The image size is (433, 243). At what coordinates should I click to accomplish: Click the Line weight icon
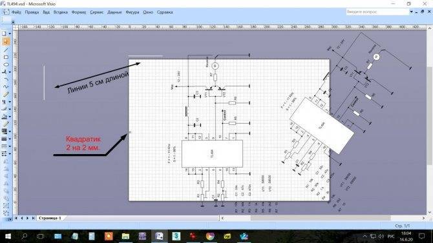(4, 139)
